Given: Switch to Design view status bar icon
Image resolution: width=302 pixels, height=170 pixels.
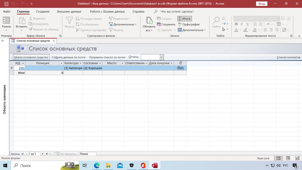Looking at the screenshot, I should (x=297, y=158).
